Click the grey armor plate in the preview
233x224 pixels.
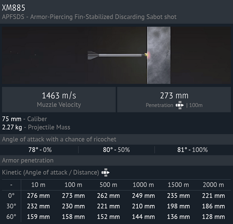(159, 55)
